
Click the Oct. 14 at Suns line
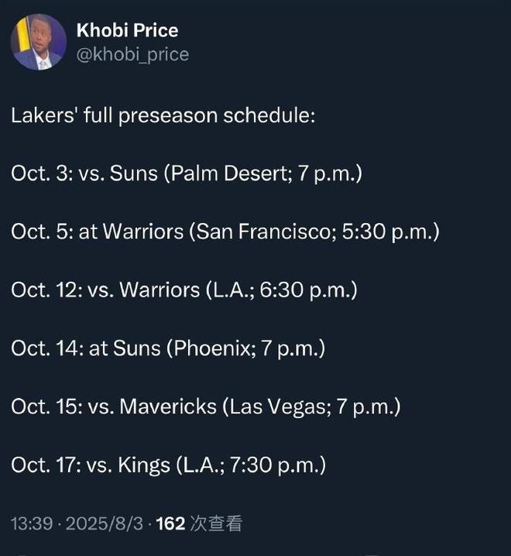click(x=168, y=348)
